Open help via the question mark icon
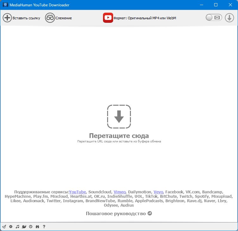The image size is (238, 231). click(44, 227)
